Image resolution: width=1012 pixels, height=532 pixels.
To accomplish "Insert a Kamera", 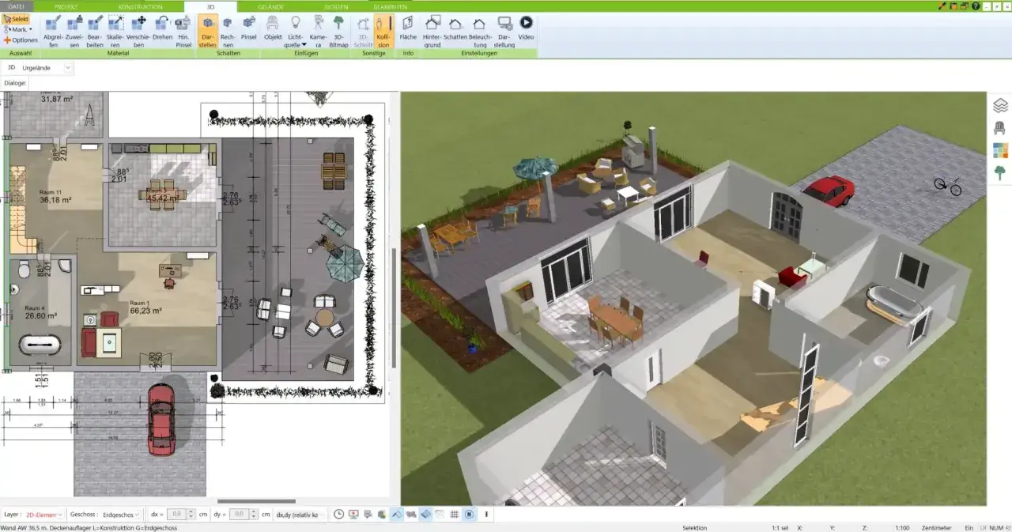I will click(317, 32).
